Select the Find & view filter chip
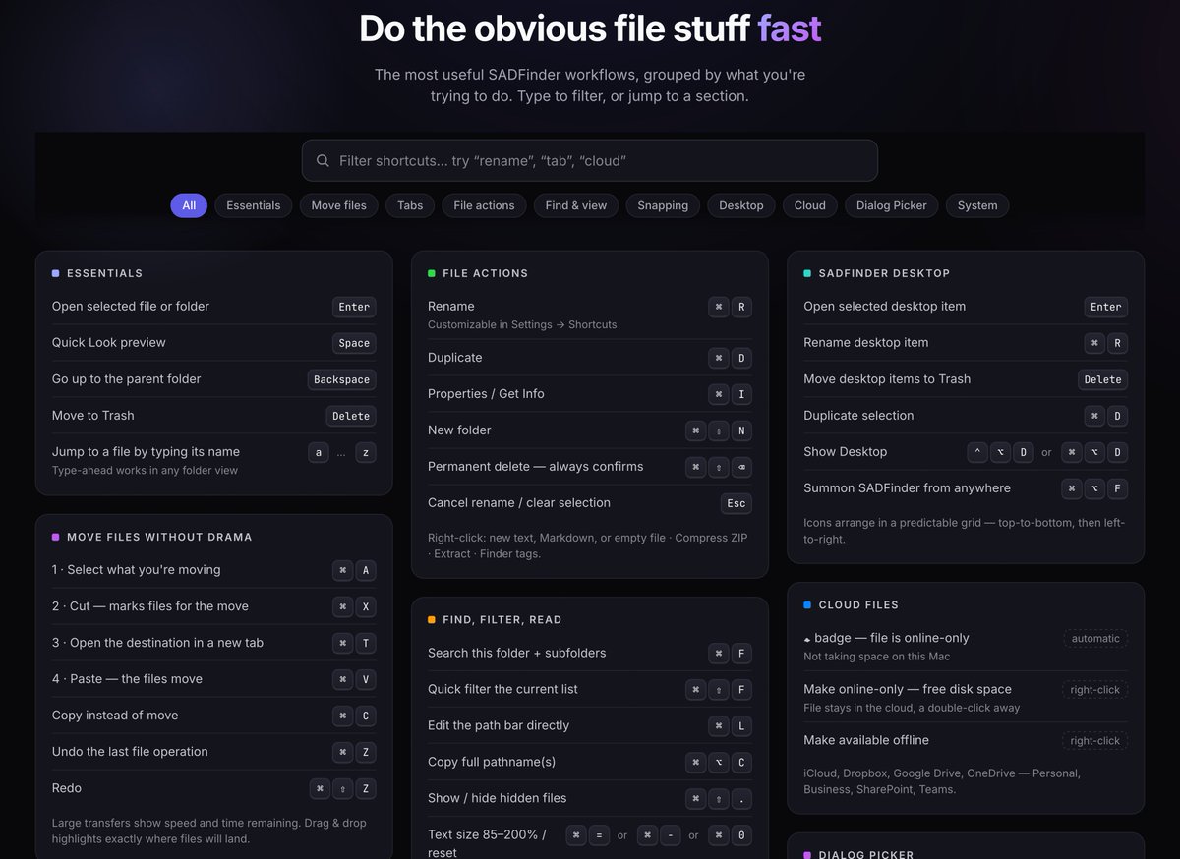Image resolution: width=1180 pixels, height=859 pixels. [576, 205]
